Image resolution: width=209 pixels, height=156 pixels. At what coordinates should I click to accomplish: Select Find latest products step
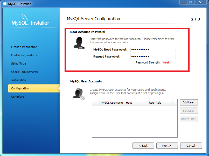click(24, 55)
